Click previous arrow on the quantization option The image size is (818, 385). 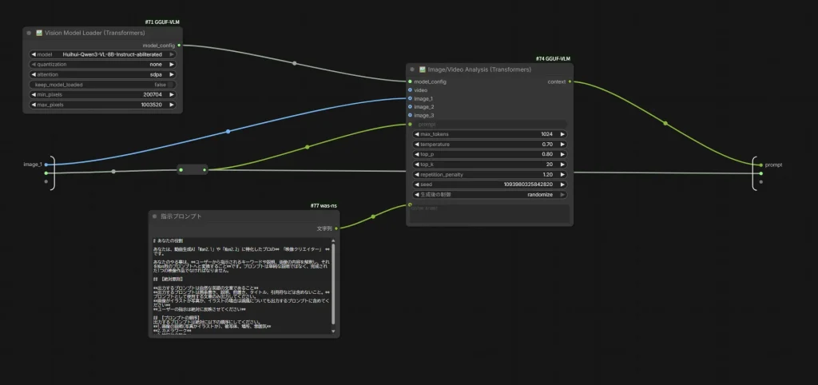pyautogui.click(x=34, y=65)
